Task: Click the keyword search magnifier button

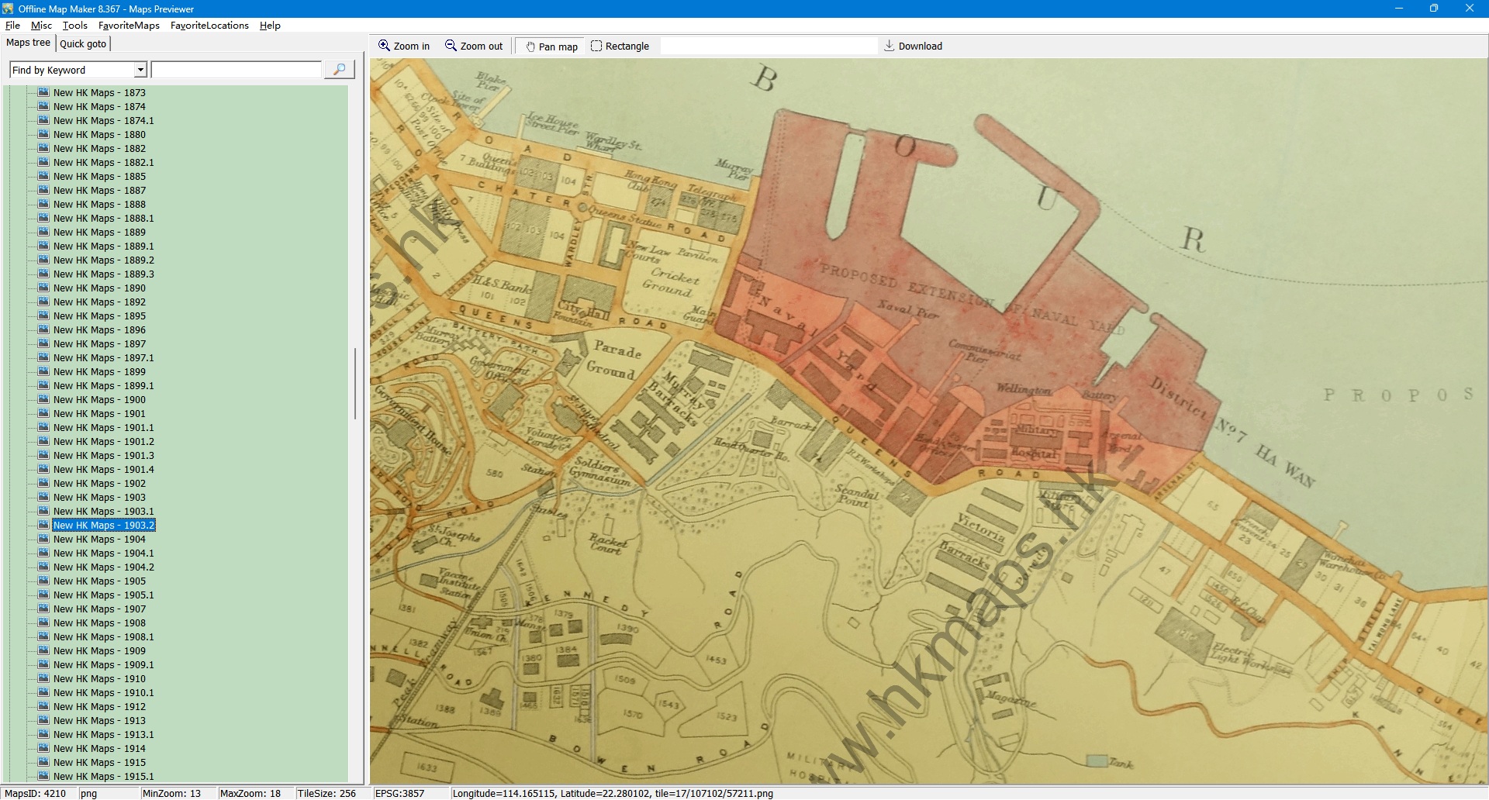Action: [x=339, y=70]
